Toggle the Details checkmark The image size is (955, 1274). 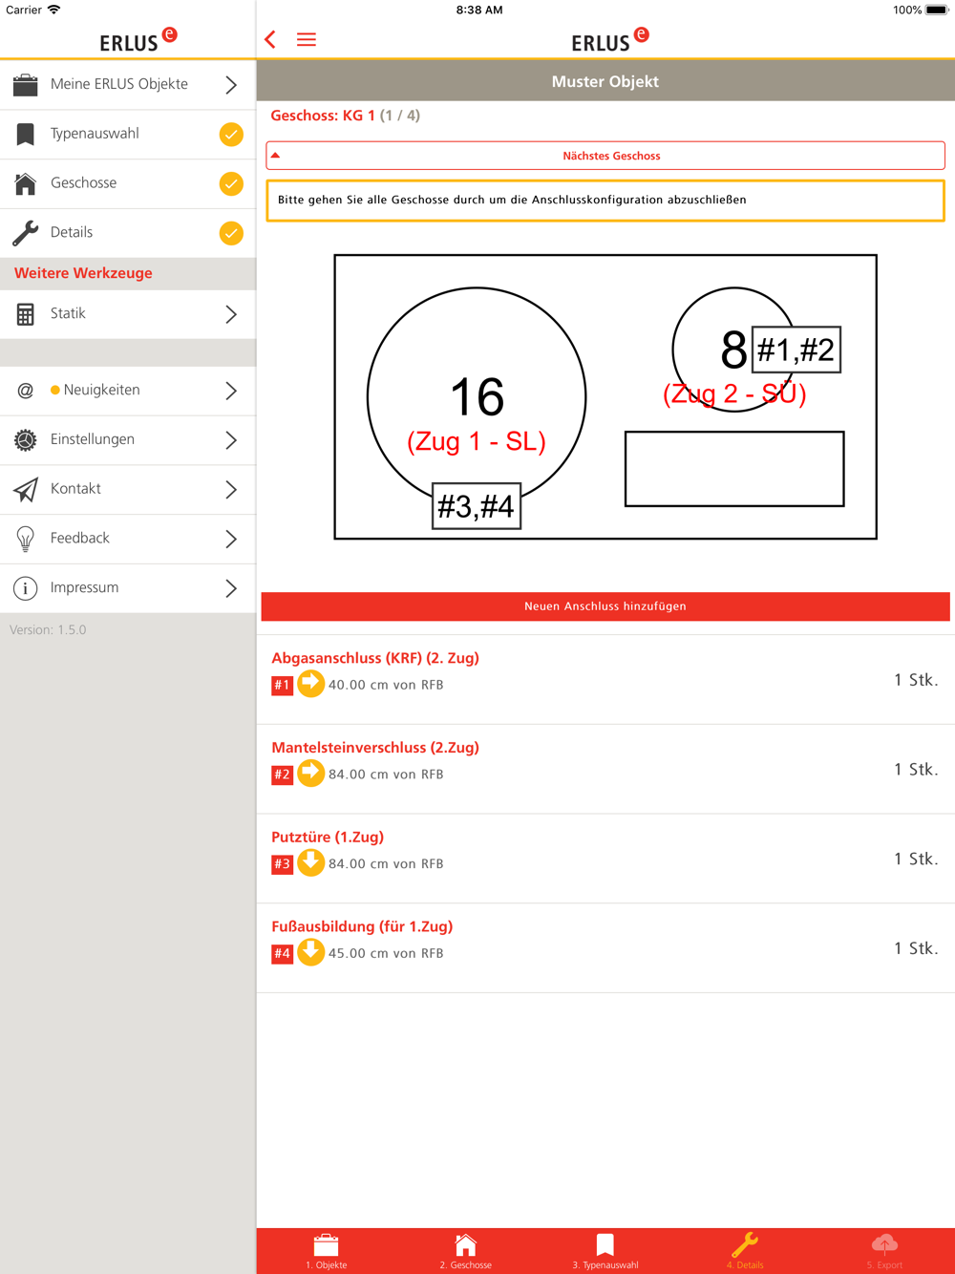231,233
